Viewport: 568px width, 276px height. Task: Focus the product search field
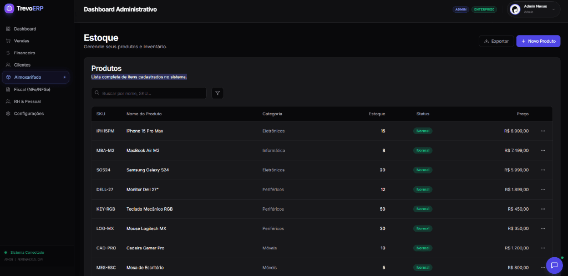[x=150, y=93]
